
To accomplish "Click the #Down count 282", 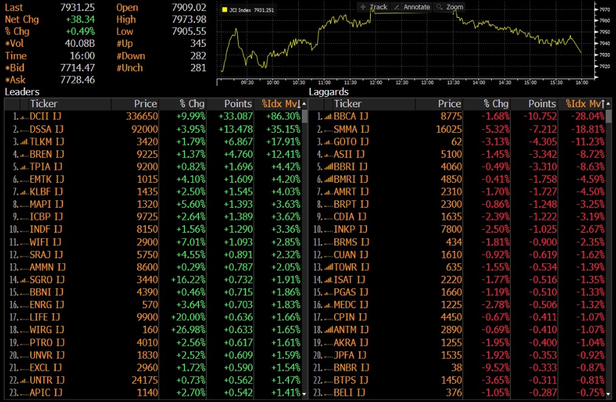I will [x=198, y=56].
